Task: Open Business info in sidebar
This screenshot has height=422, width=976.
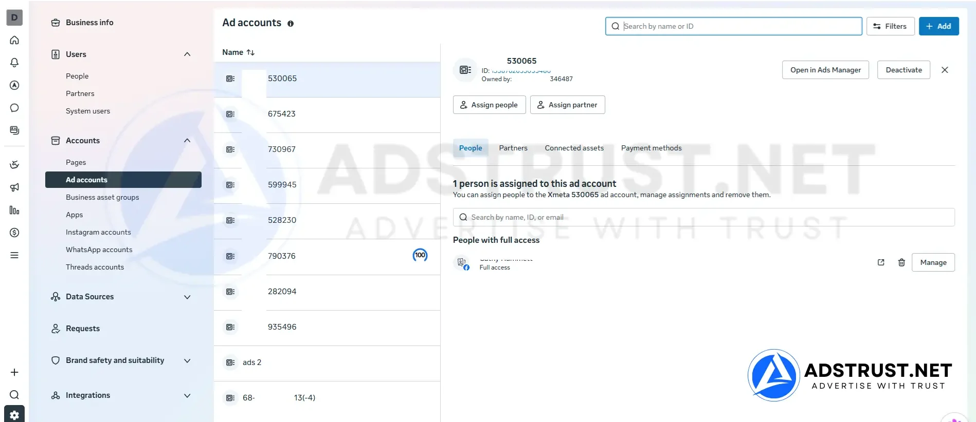Action: click(89, 23)
